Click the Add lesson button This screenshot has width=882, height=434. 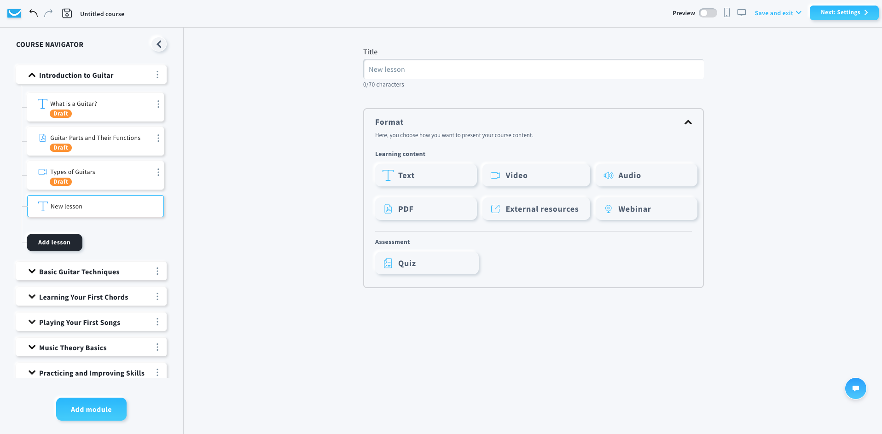coord(54,243)
